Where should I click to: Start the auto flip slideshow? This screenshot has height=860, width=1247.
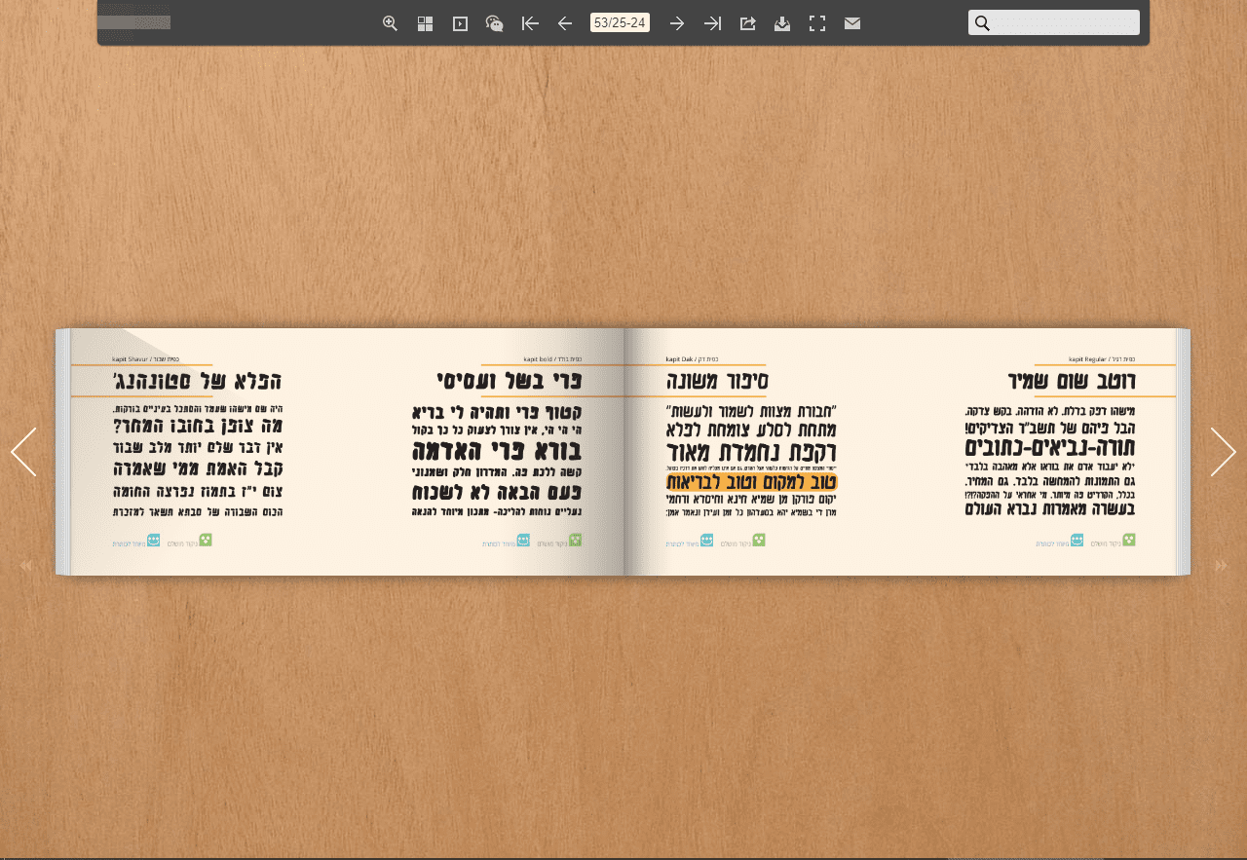coord(460,23)
